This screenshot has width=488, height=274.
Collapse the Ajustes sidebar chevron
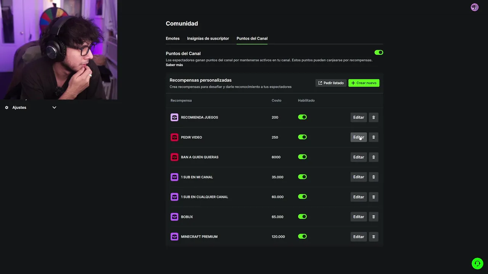[54, 108]
